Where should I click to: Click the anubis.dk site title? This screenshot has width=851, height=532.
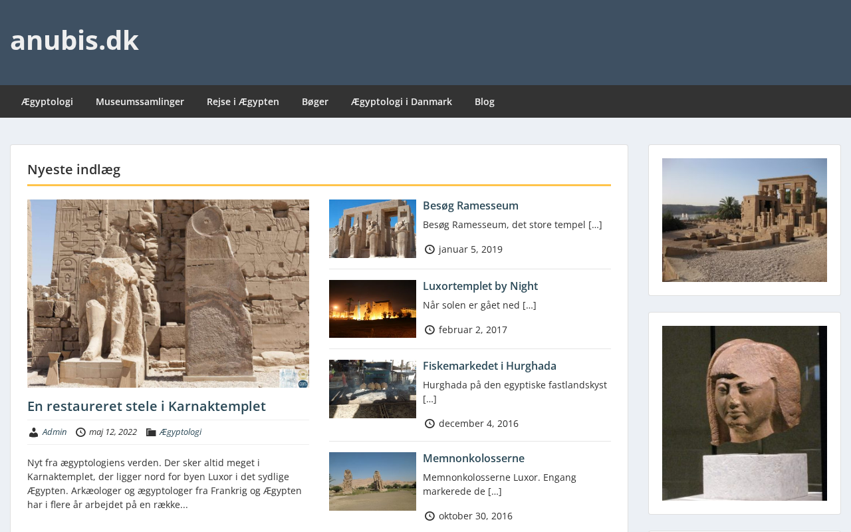click(74, 40)
